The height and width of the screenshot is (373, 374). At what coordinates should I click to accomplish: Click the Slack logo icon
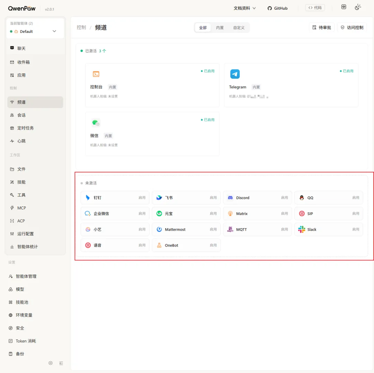click(302, 229)
